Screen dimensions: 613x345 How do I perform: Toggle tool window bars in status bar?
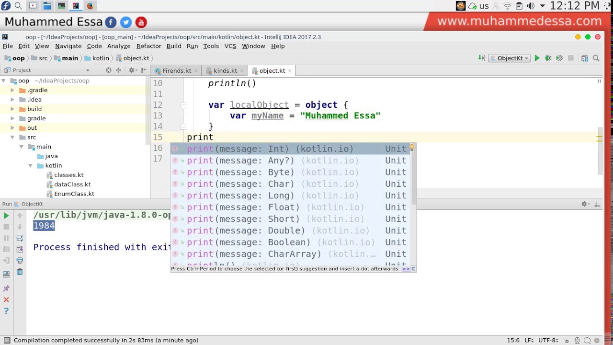[x=6, y=340]
